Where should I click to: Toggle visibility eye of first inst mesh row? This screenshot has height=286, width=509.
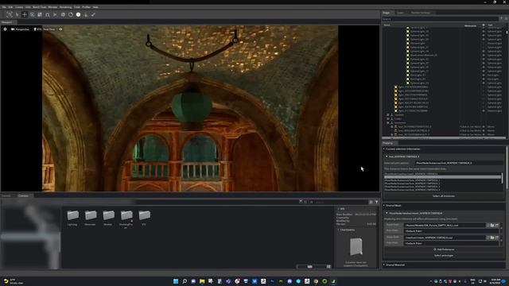[x=484, y=127]
